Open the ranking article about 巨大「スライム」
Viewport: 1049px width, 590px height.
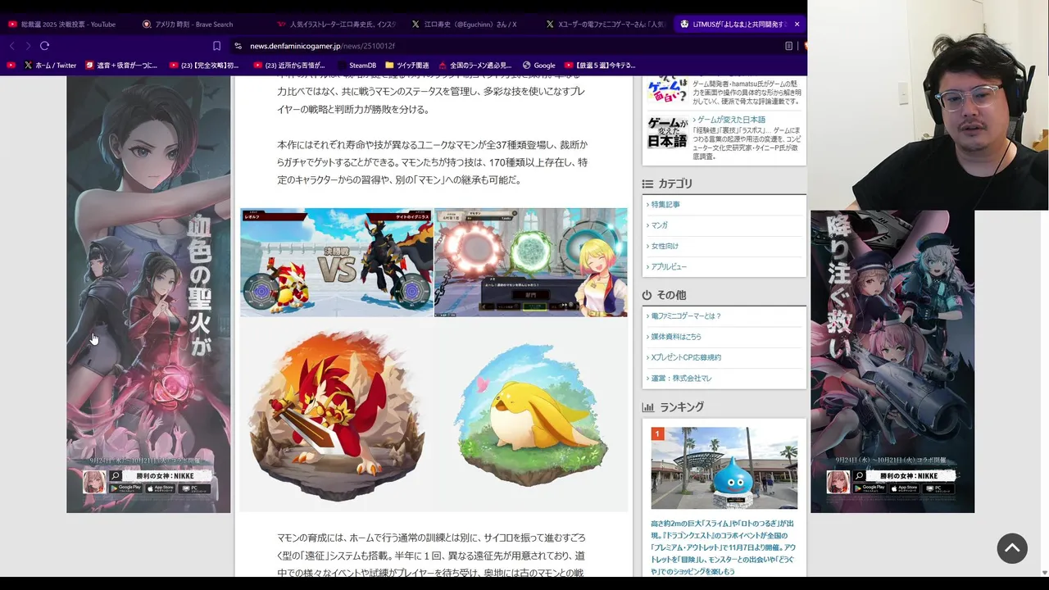724,547
